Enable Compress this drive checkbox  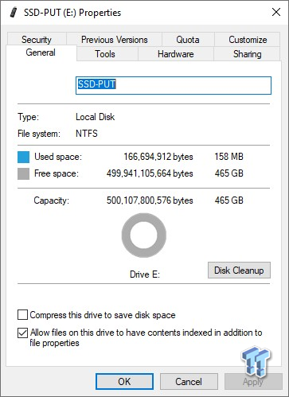(x=22, y=315)
